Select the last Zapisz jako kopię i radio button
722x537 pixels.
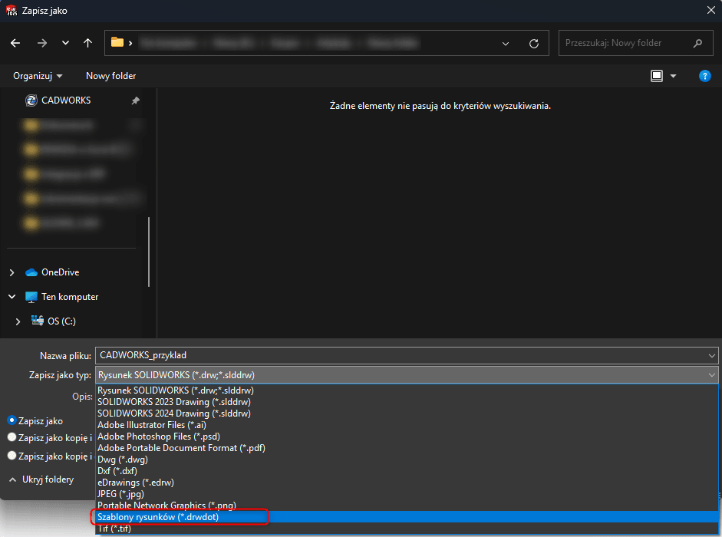[12, 456]
